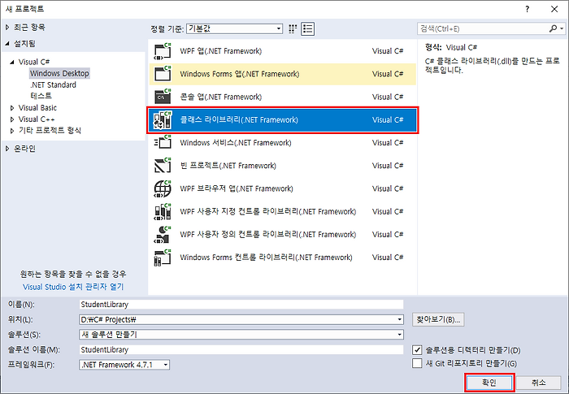
Task: Click the WPF 앱 template icon
Action: pyautogui.click(x=163, y=51)
